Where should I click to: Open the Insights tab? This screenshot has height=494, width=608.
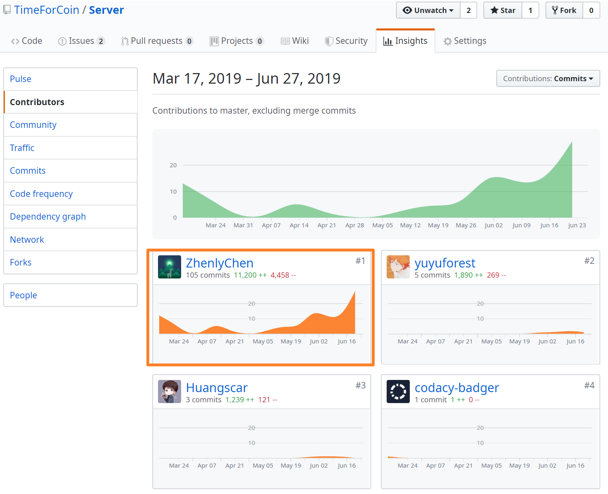(405, 41)
